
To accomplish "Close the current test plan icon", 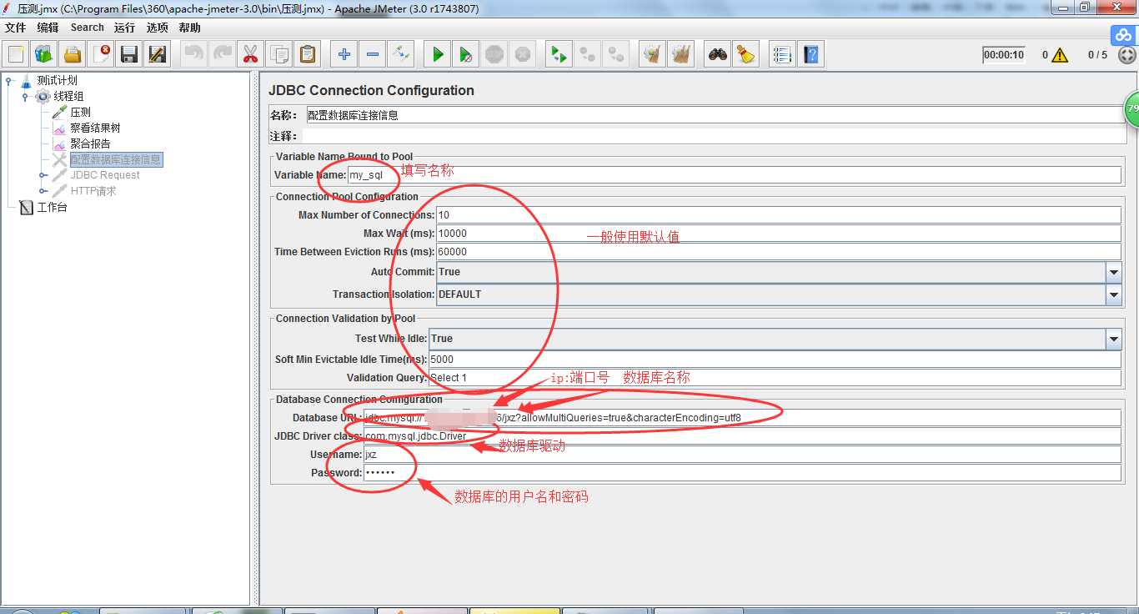I will point(101,55).
